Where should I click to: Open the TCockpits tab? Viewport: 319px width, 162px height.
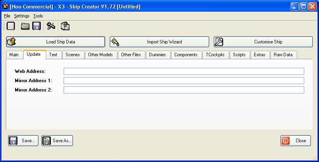tap(215, 55)
